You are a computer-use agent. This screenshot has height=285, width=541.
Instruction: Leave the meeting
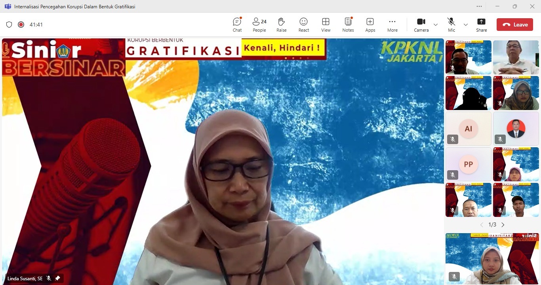tap(515, 25)
